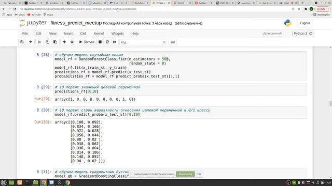Close the active fitness notebook tab

[169, 3]
